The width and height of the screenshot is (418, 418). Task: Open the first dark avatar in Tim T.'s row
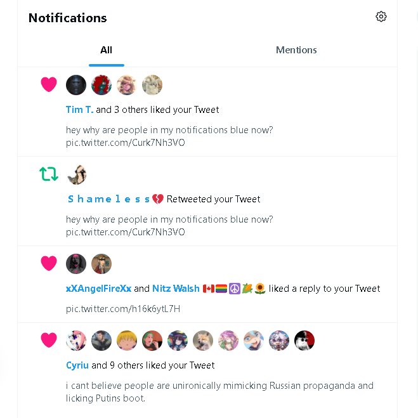pos(76,85)
